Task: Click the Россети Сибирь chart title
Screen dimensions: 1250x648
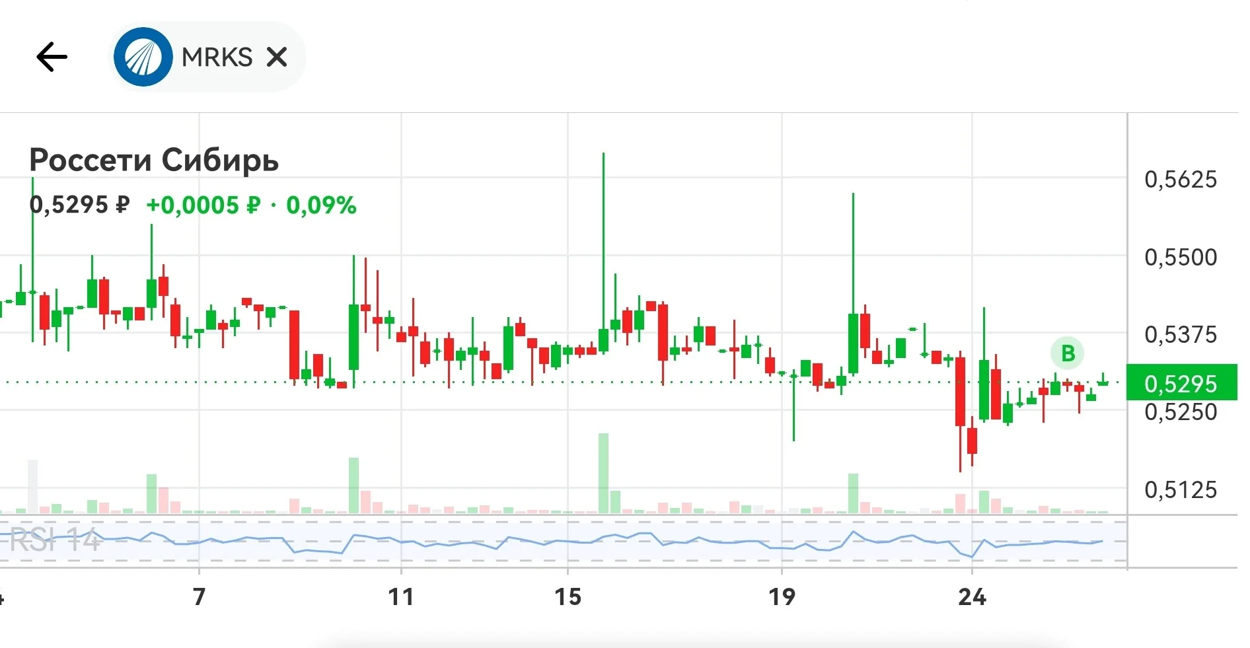Action: click(x=154, y=160)
